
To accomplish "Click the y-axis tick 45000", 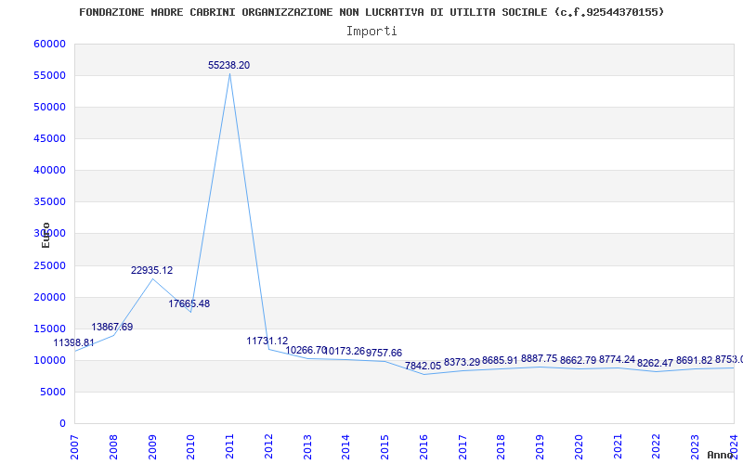I will 50,138.
